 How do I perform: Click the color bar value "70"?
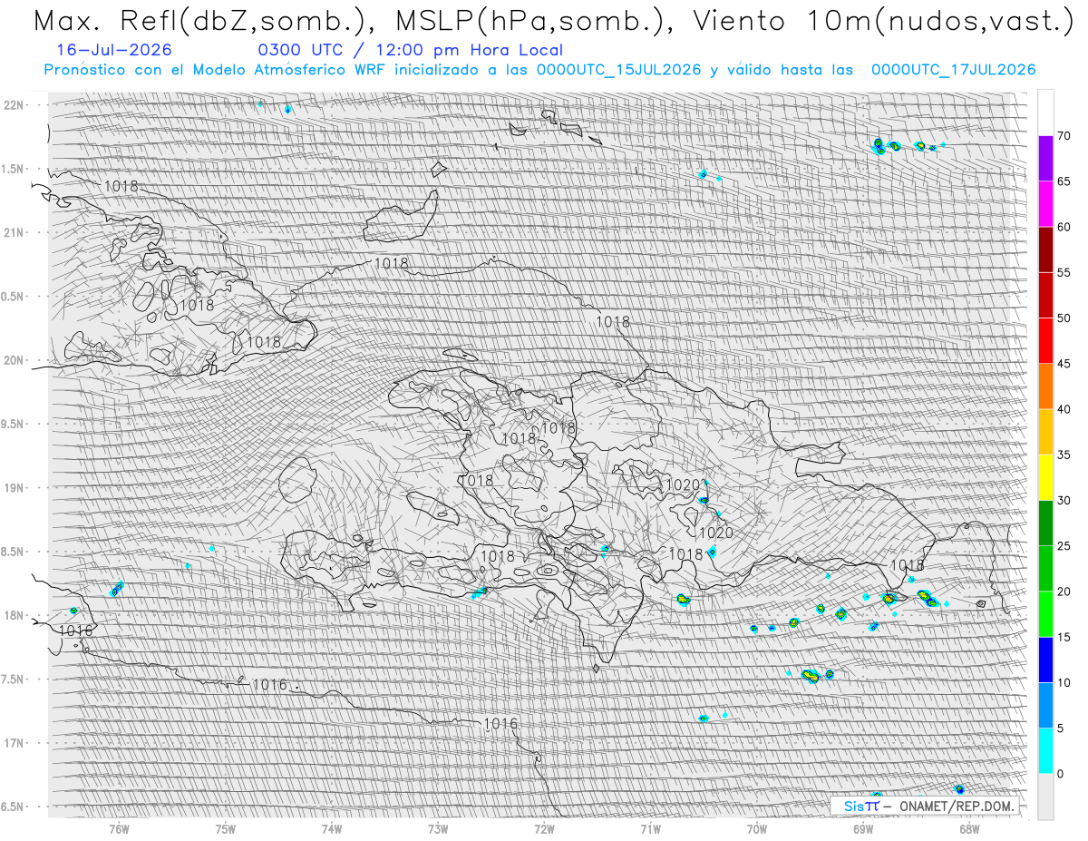coord(1064,136)
